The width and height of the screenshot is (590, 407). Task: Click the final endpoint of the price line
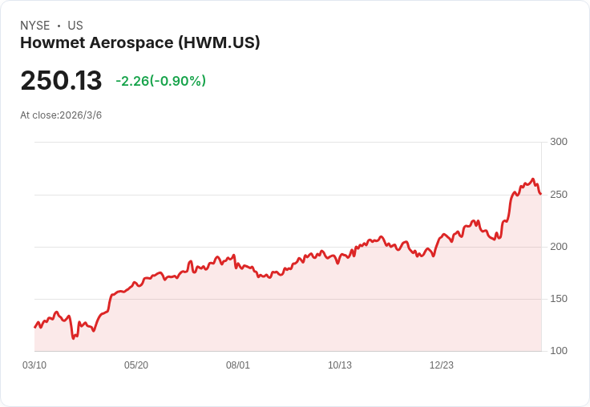(541, 194)
